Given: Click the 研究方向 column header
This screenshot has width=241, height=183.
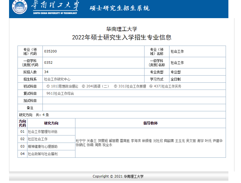Looking at the screenshot, I should click(x=51, y=123).
